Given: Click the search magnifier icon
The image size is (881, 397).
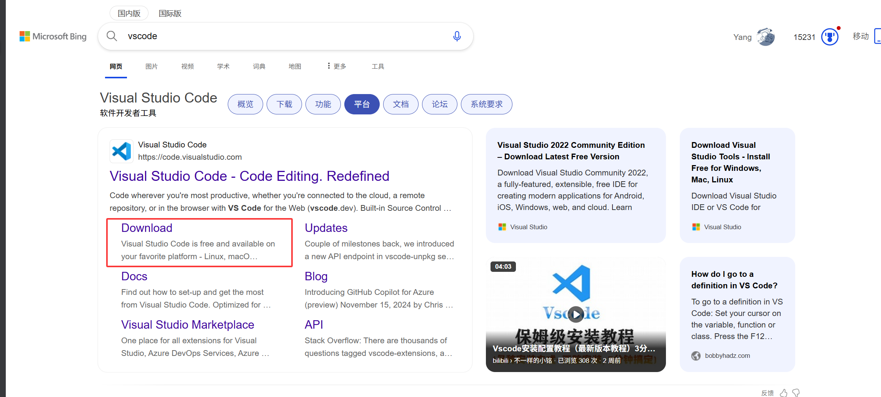Looking at the screenshot, I should (x=112, y=36).
